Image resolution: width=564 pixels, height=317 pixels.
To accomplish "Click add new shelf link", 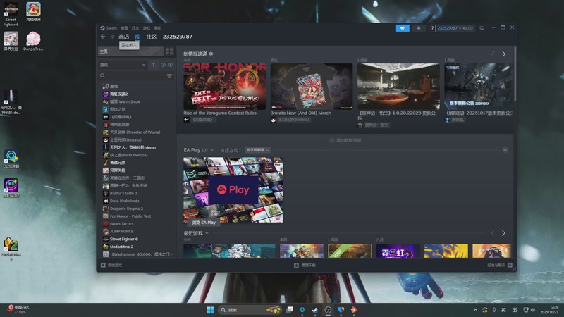I will click(345, 140).
